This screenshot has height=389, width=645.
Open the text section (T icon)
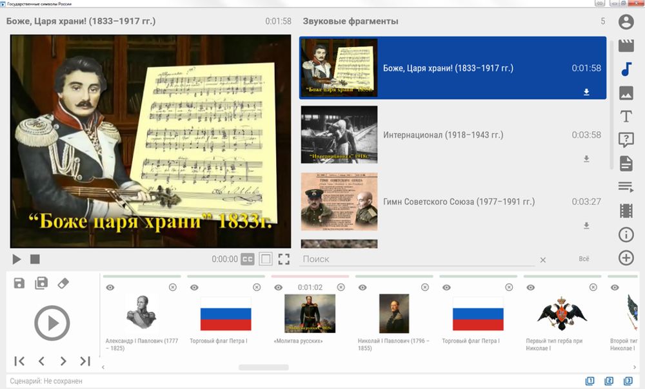click(626, 117)
